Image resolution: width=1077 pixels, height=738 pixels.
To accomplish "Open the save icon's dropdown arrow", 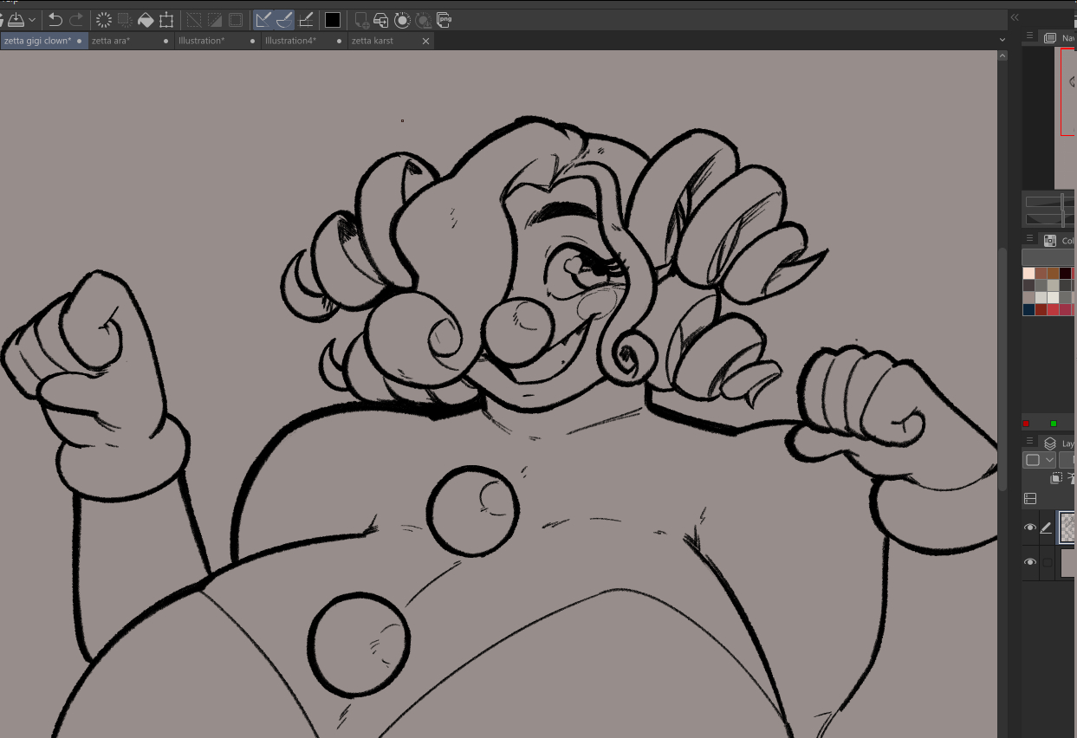I will [x=33, y=20].
